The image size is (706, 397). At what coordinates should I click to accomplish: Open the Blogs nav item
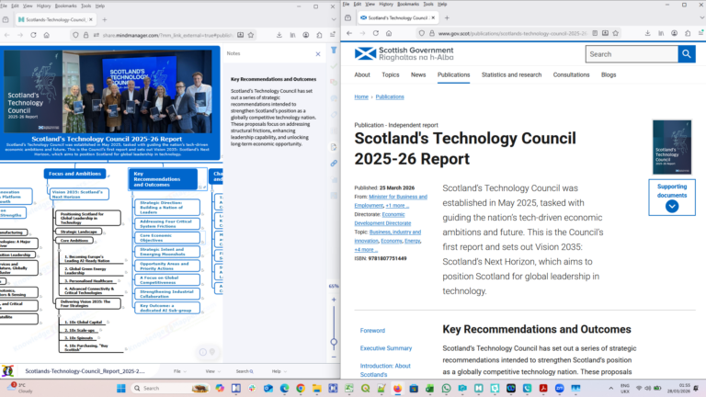[609, 74]
